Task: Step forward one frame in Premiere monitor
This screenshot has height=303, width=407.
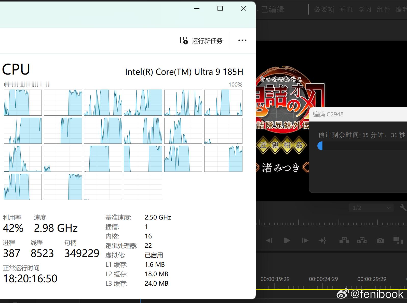Action: [x=305, y=240]
